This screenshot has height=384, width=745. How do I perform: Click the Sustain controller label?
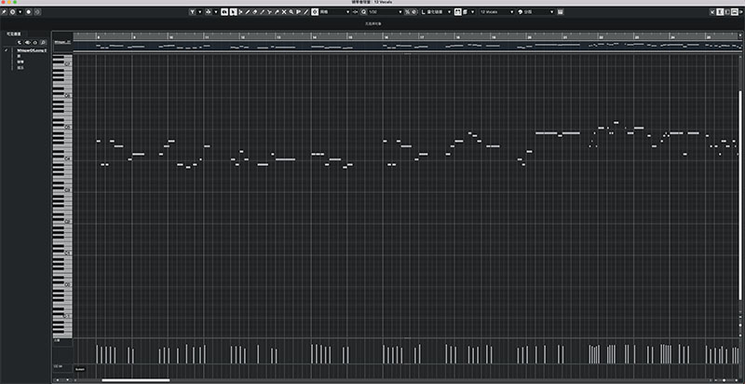pos(79,369)
